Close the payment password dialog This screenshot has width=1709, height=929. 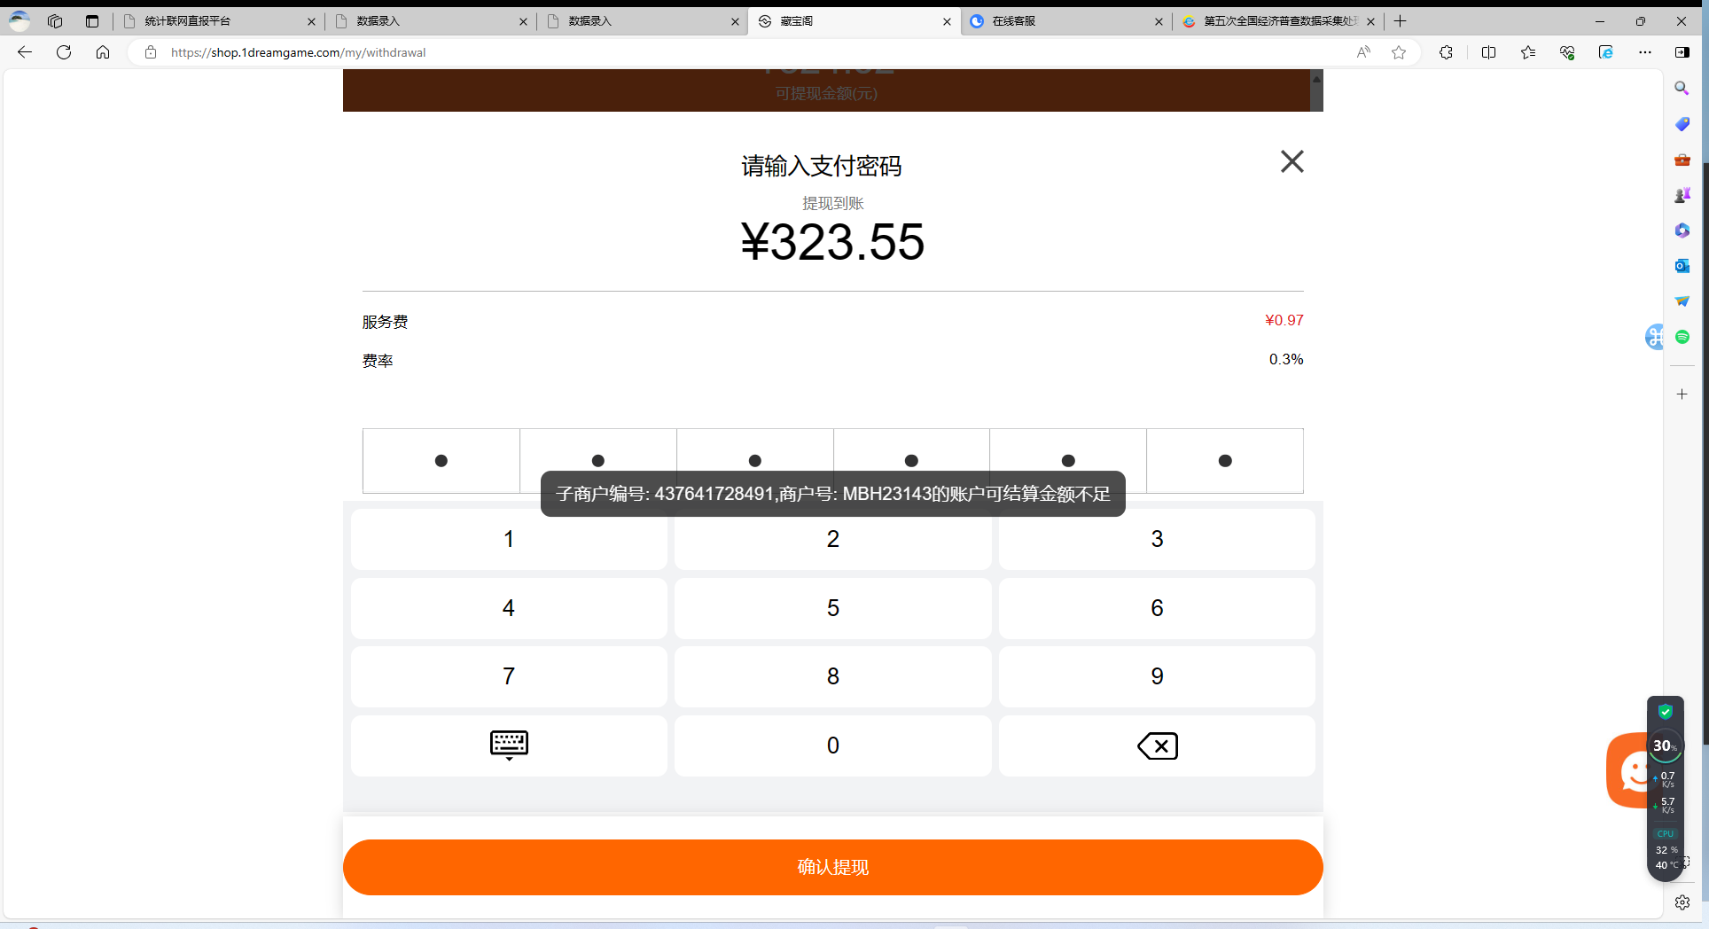1292,161
